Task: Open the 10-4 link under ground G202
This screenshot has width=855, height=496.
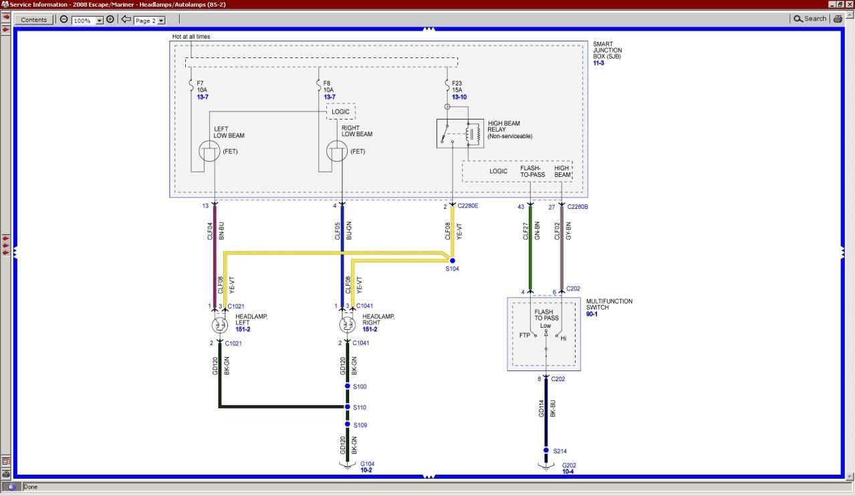Action: 568,471
